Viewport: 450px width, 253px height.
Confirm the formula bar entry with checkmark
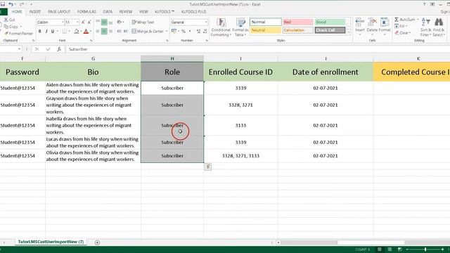[48, 49]
